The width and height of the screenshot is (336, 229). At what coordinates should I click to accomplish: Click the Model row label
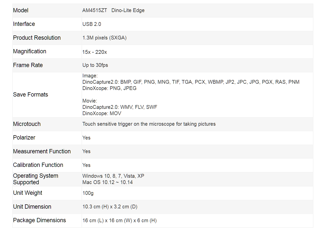[x=21, y=10]
